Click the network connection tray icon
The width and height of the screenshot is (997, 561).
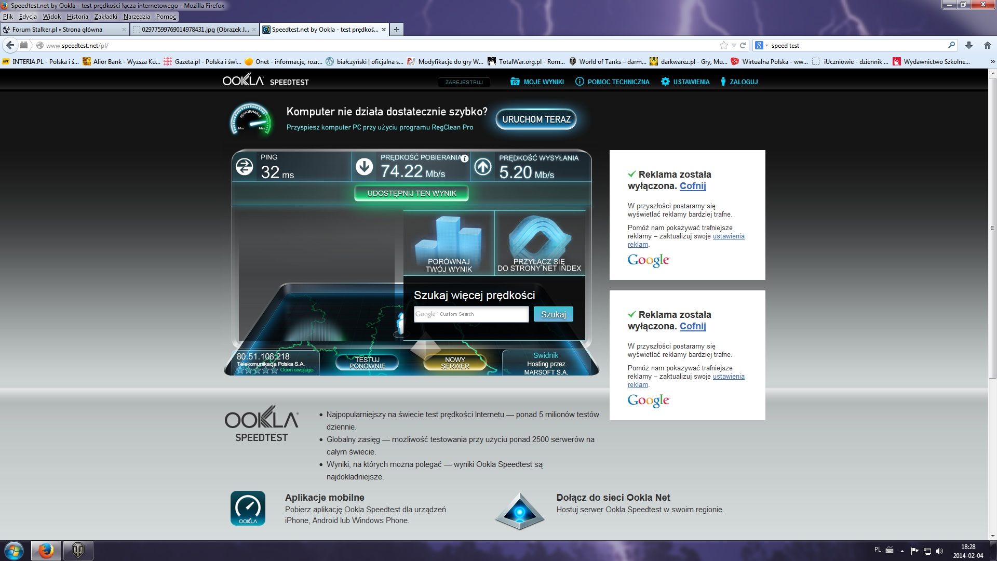(927, 551)
